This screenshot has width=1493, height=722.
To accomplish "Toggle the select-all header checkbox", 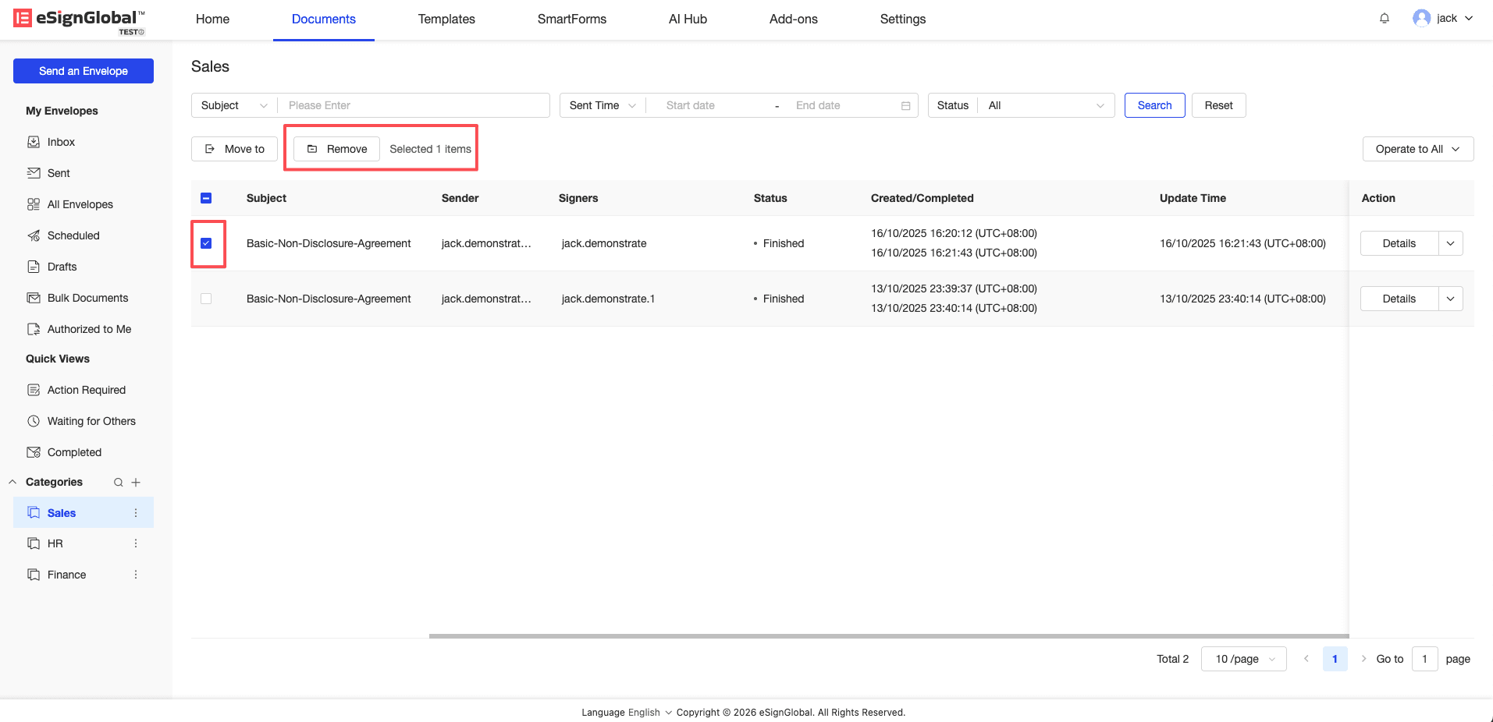I will click(206, 198).
